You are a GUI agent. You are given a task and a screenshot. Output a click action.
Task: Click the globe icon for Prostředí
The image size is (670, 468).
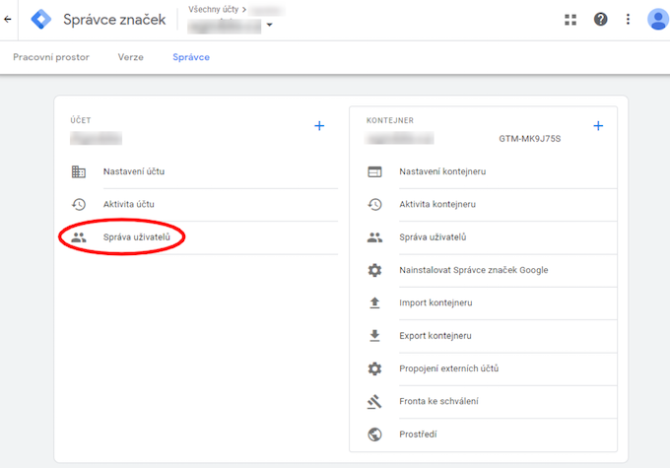coord(374,435)
